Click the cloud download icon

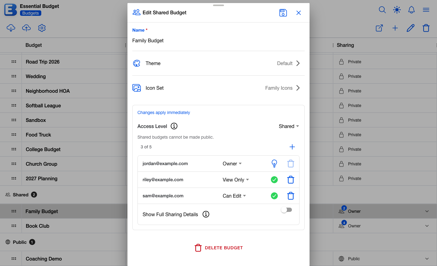tap(11, 28)
